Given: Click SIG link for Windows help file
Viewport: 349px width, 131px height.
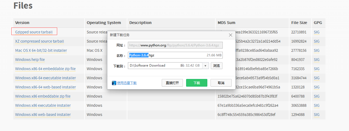Looking at the screenshot, I should click(x=316, y=60).
